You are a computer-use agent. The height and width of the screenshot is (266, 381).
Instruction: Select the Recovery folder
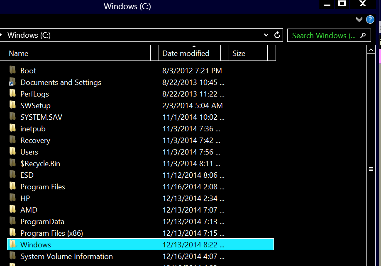(35, 140)
